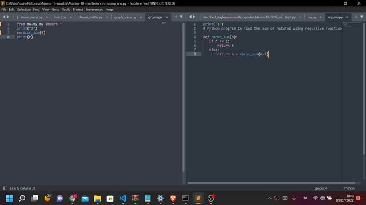Click line 4 'print(r)' in go_mu.py
This screenshot has width=366, height=205.
point(25,37)
